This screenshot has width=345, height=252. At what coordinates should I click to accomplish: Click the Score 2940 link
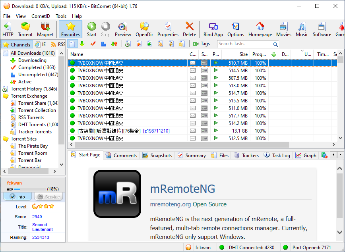coord(37,217)
